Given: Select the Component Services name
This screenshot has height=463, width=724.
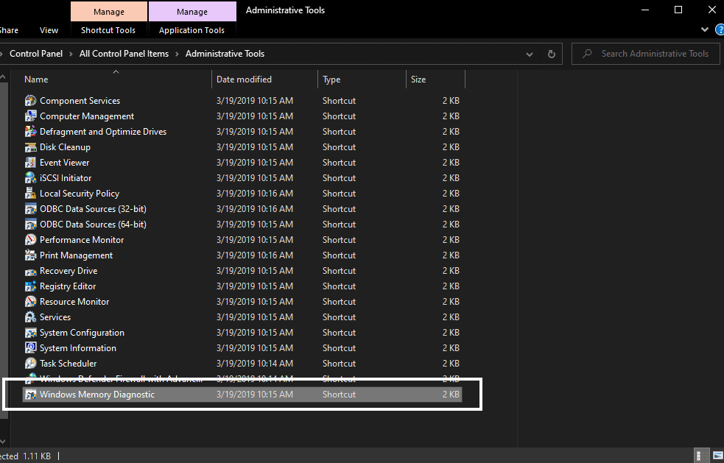Looking at the screenshot, I should click(x=80, y=101).
